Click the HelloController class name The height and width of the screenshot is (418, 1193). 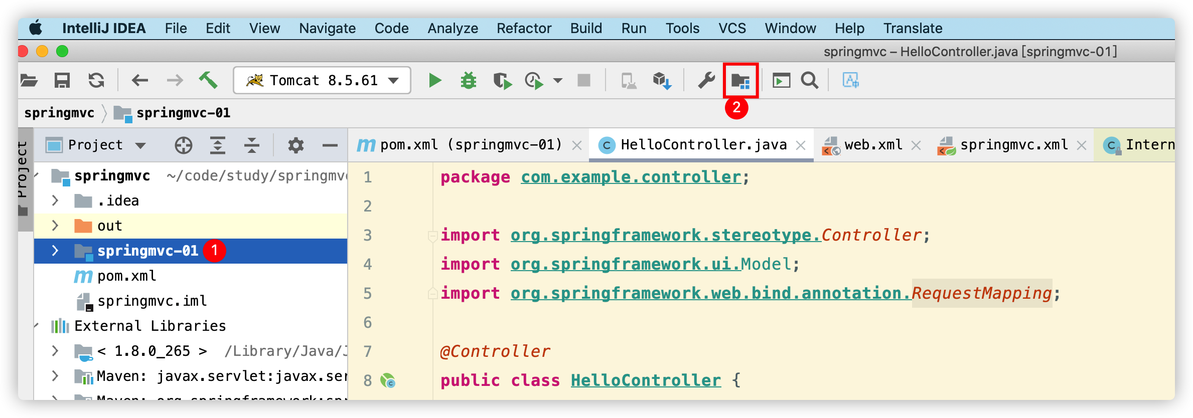(x=646, y=380)
